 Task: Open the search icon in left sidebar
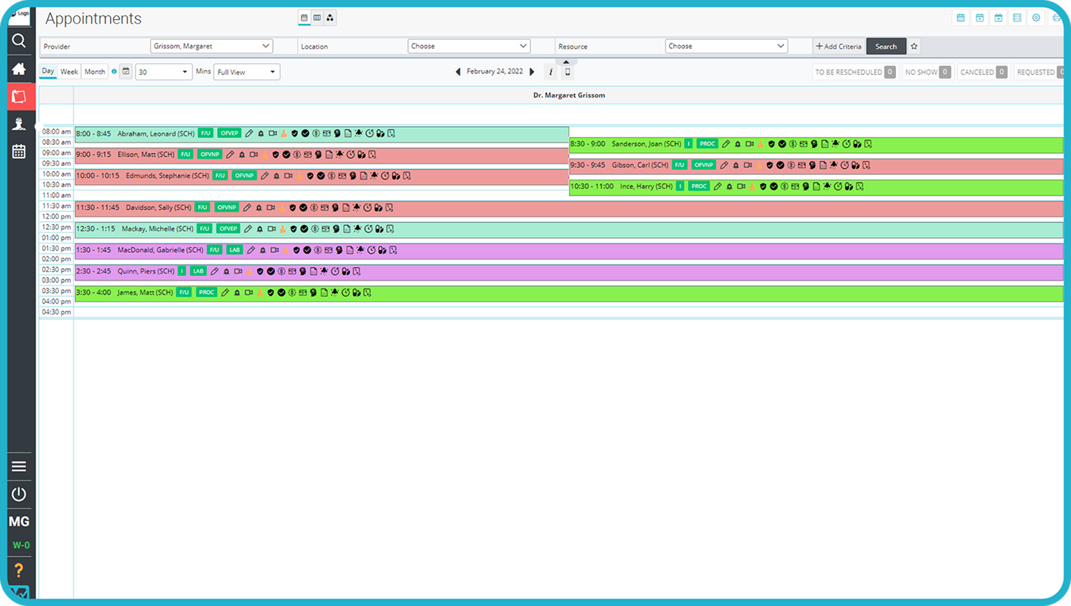coord(19,41)
